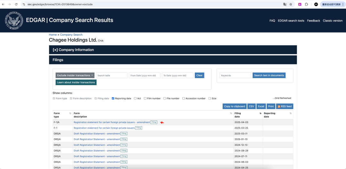Click the site info icon beside the URL
This screenshot has width=346, height=169.
(24, 4)
